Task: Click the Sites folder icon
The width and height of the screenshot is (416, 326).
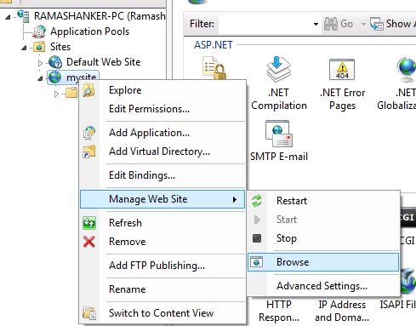Action: 39,47
